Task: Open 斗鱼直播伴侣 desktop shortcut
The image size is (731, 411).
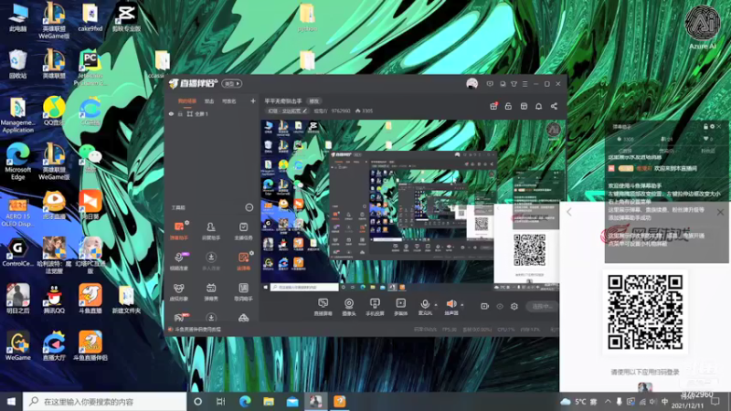Action: [x=90, y=346]
